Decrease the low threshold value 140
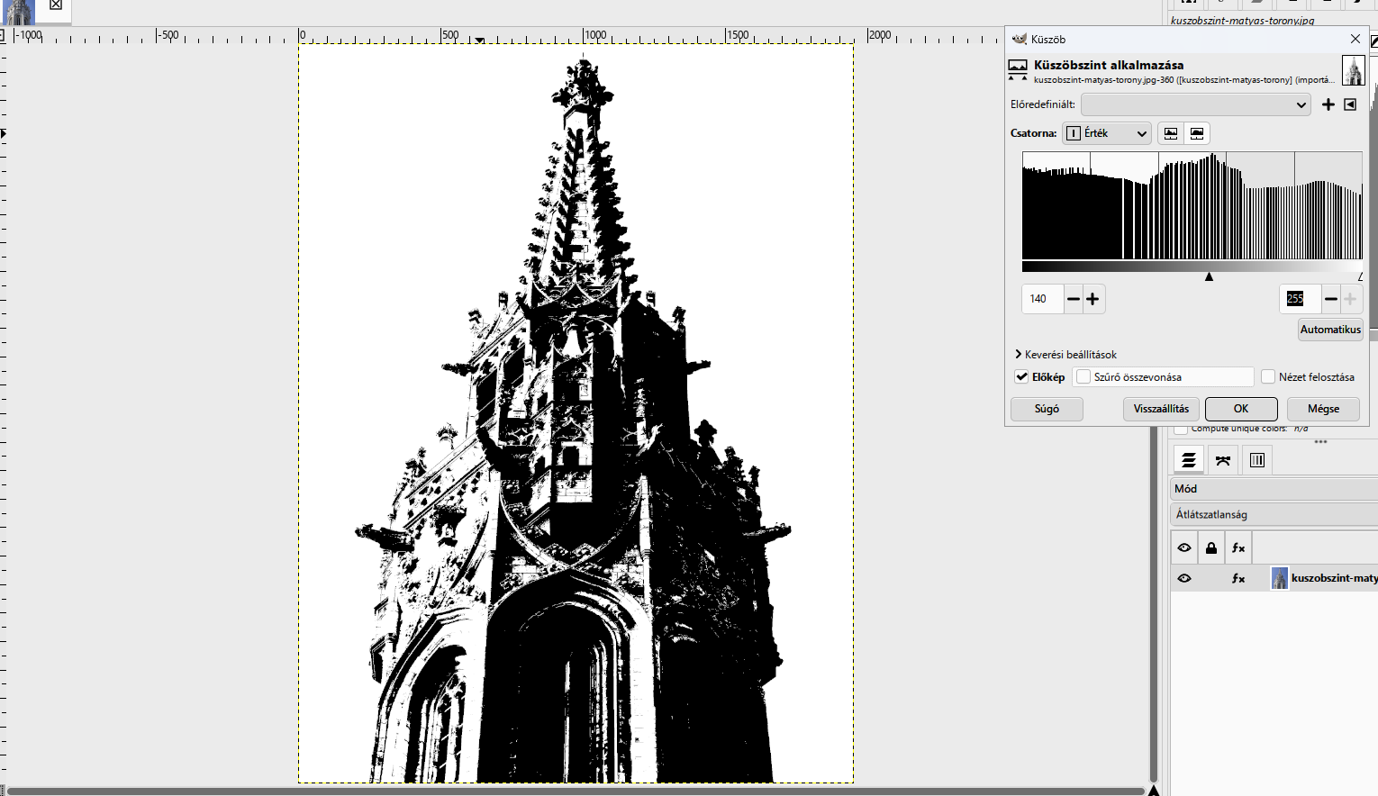 pyautogui.click(x=1073, y=299)
